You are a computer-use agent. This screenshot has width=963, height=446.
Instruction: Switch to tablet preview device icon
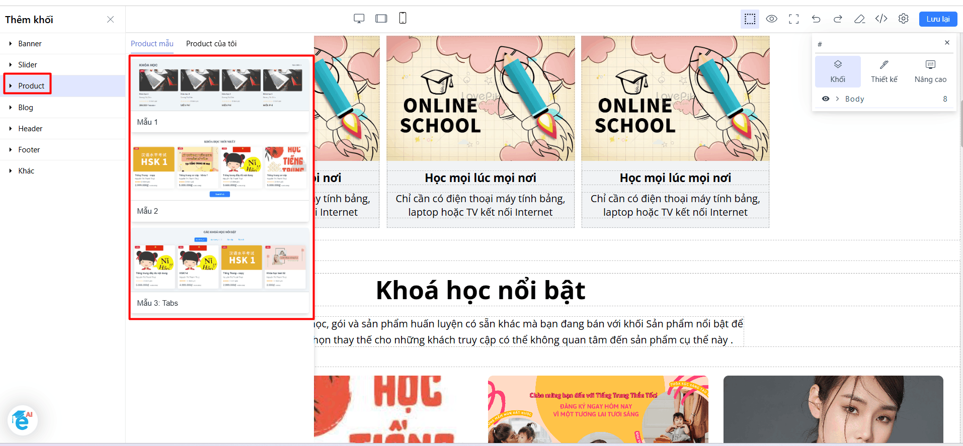coord(381,19)
